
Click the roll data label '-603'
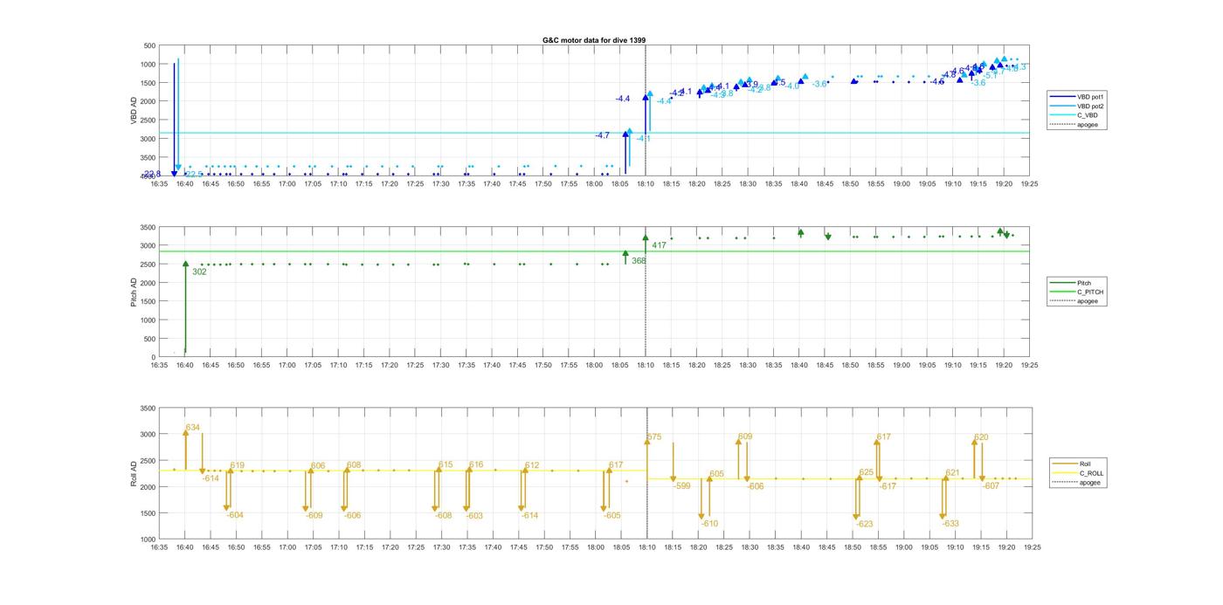point(474,516)
